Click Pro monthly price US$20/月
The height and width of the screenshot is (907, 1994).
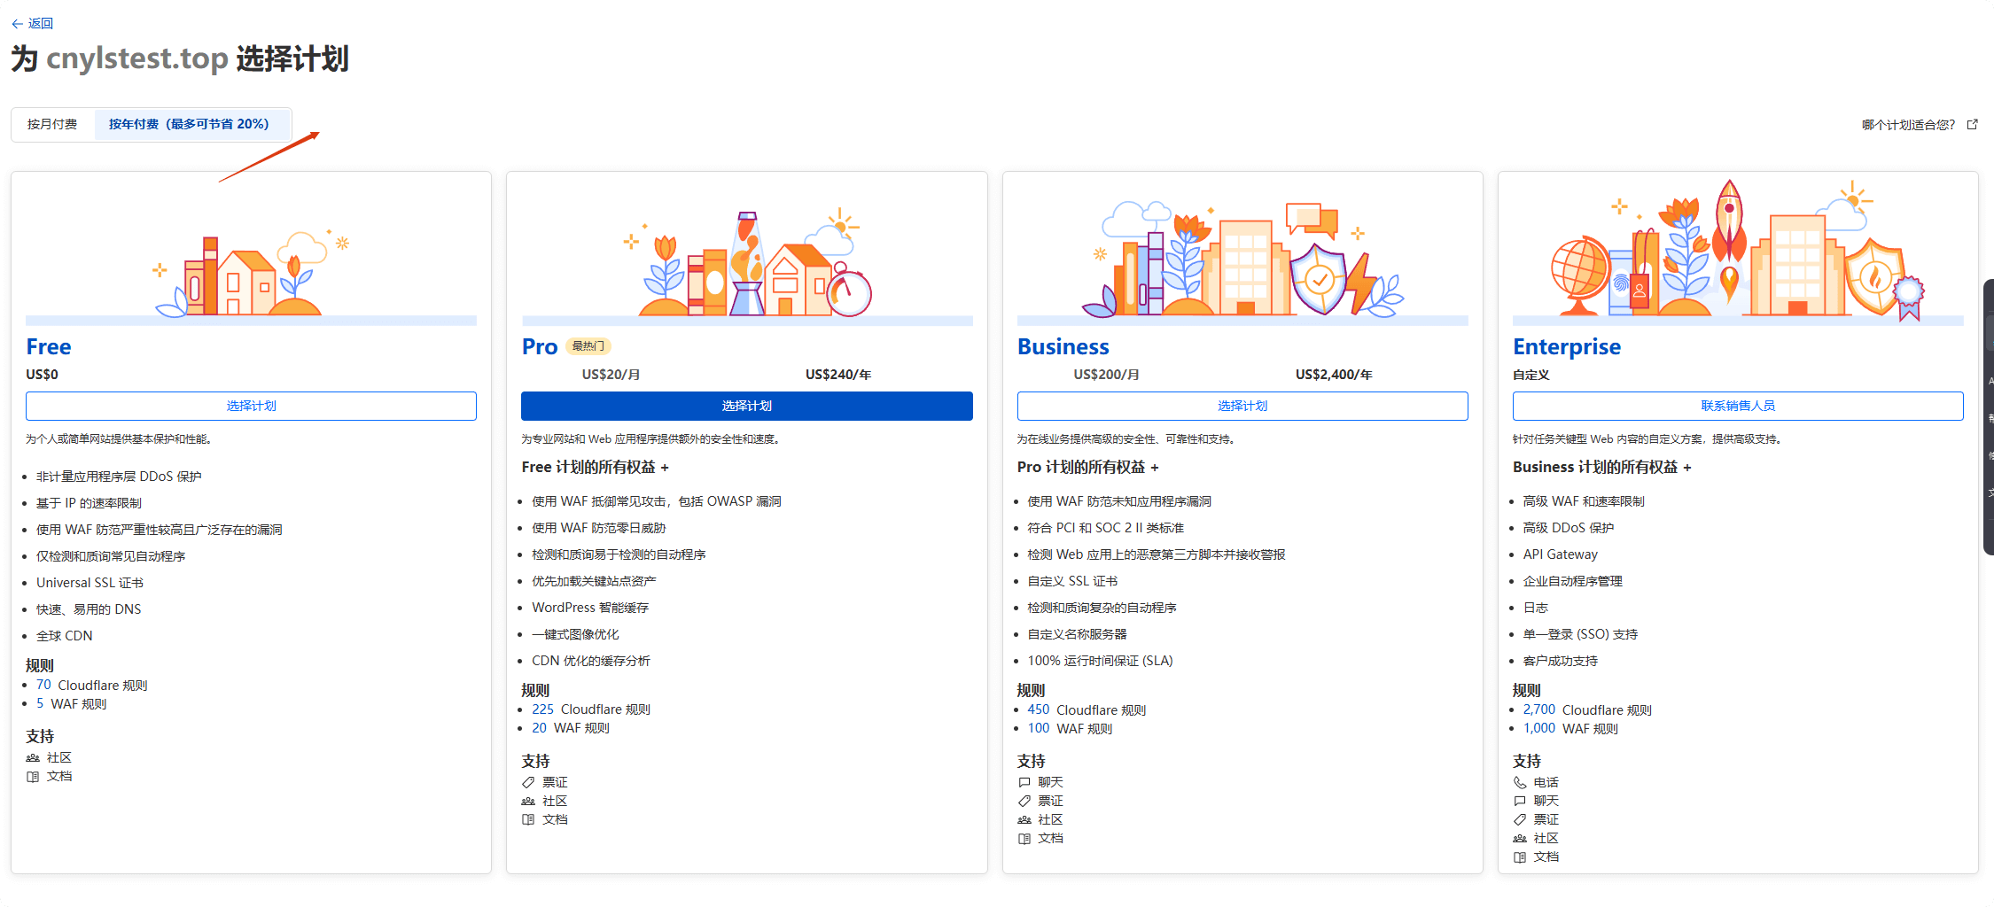pyautogui.click(x=611, y=375)
